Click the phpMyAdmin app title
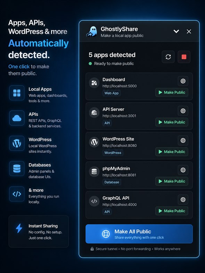The image size is (205, 273). click(116, 169)
